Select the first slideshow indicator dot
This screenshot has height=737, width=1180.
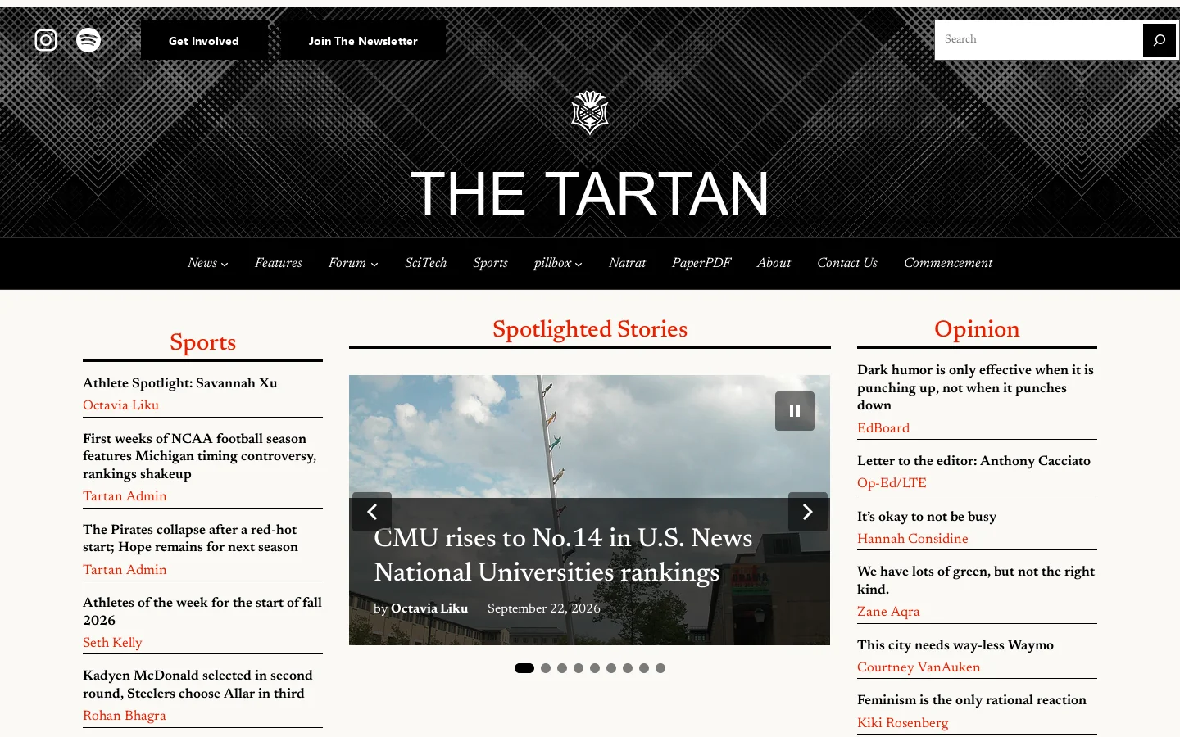coord(524,668)
